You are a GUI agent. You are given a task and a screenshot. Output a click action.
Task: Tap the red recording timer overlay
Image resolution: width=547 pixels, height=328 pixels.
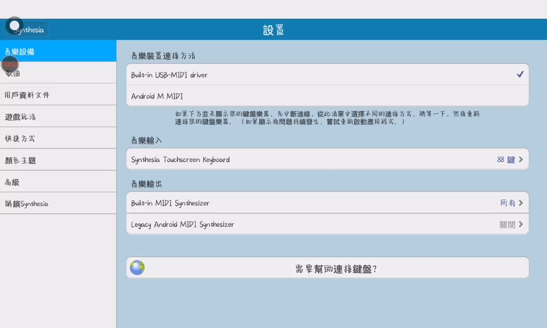tap(10, 64)
